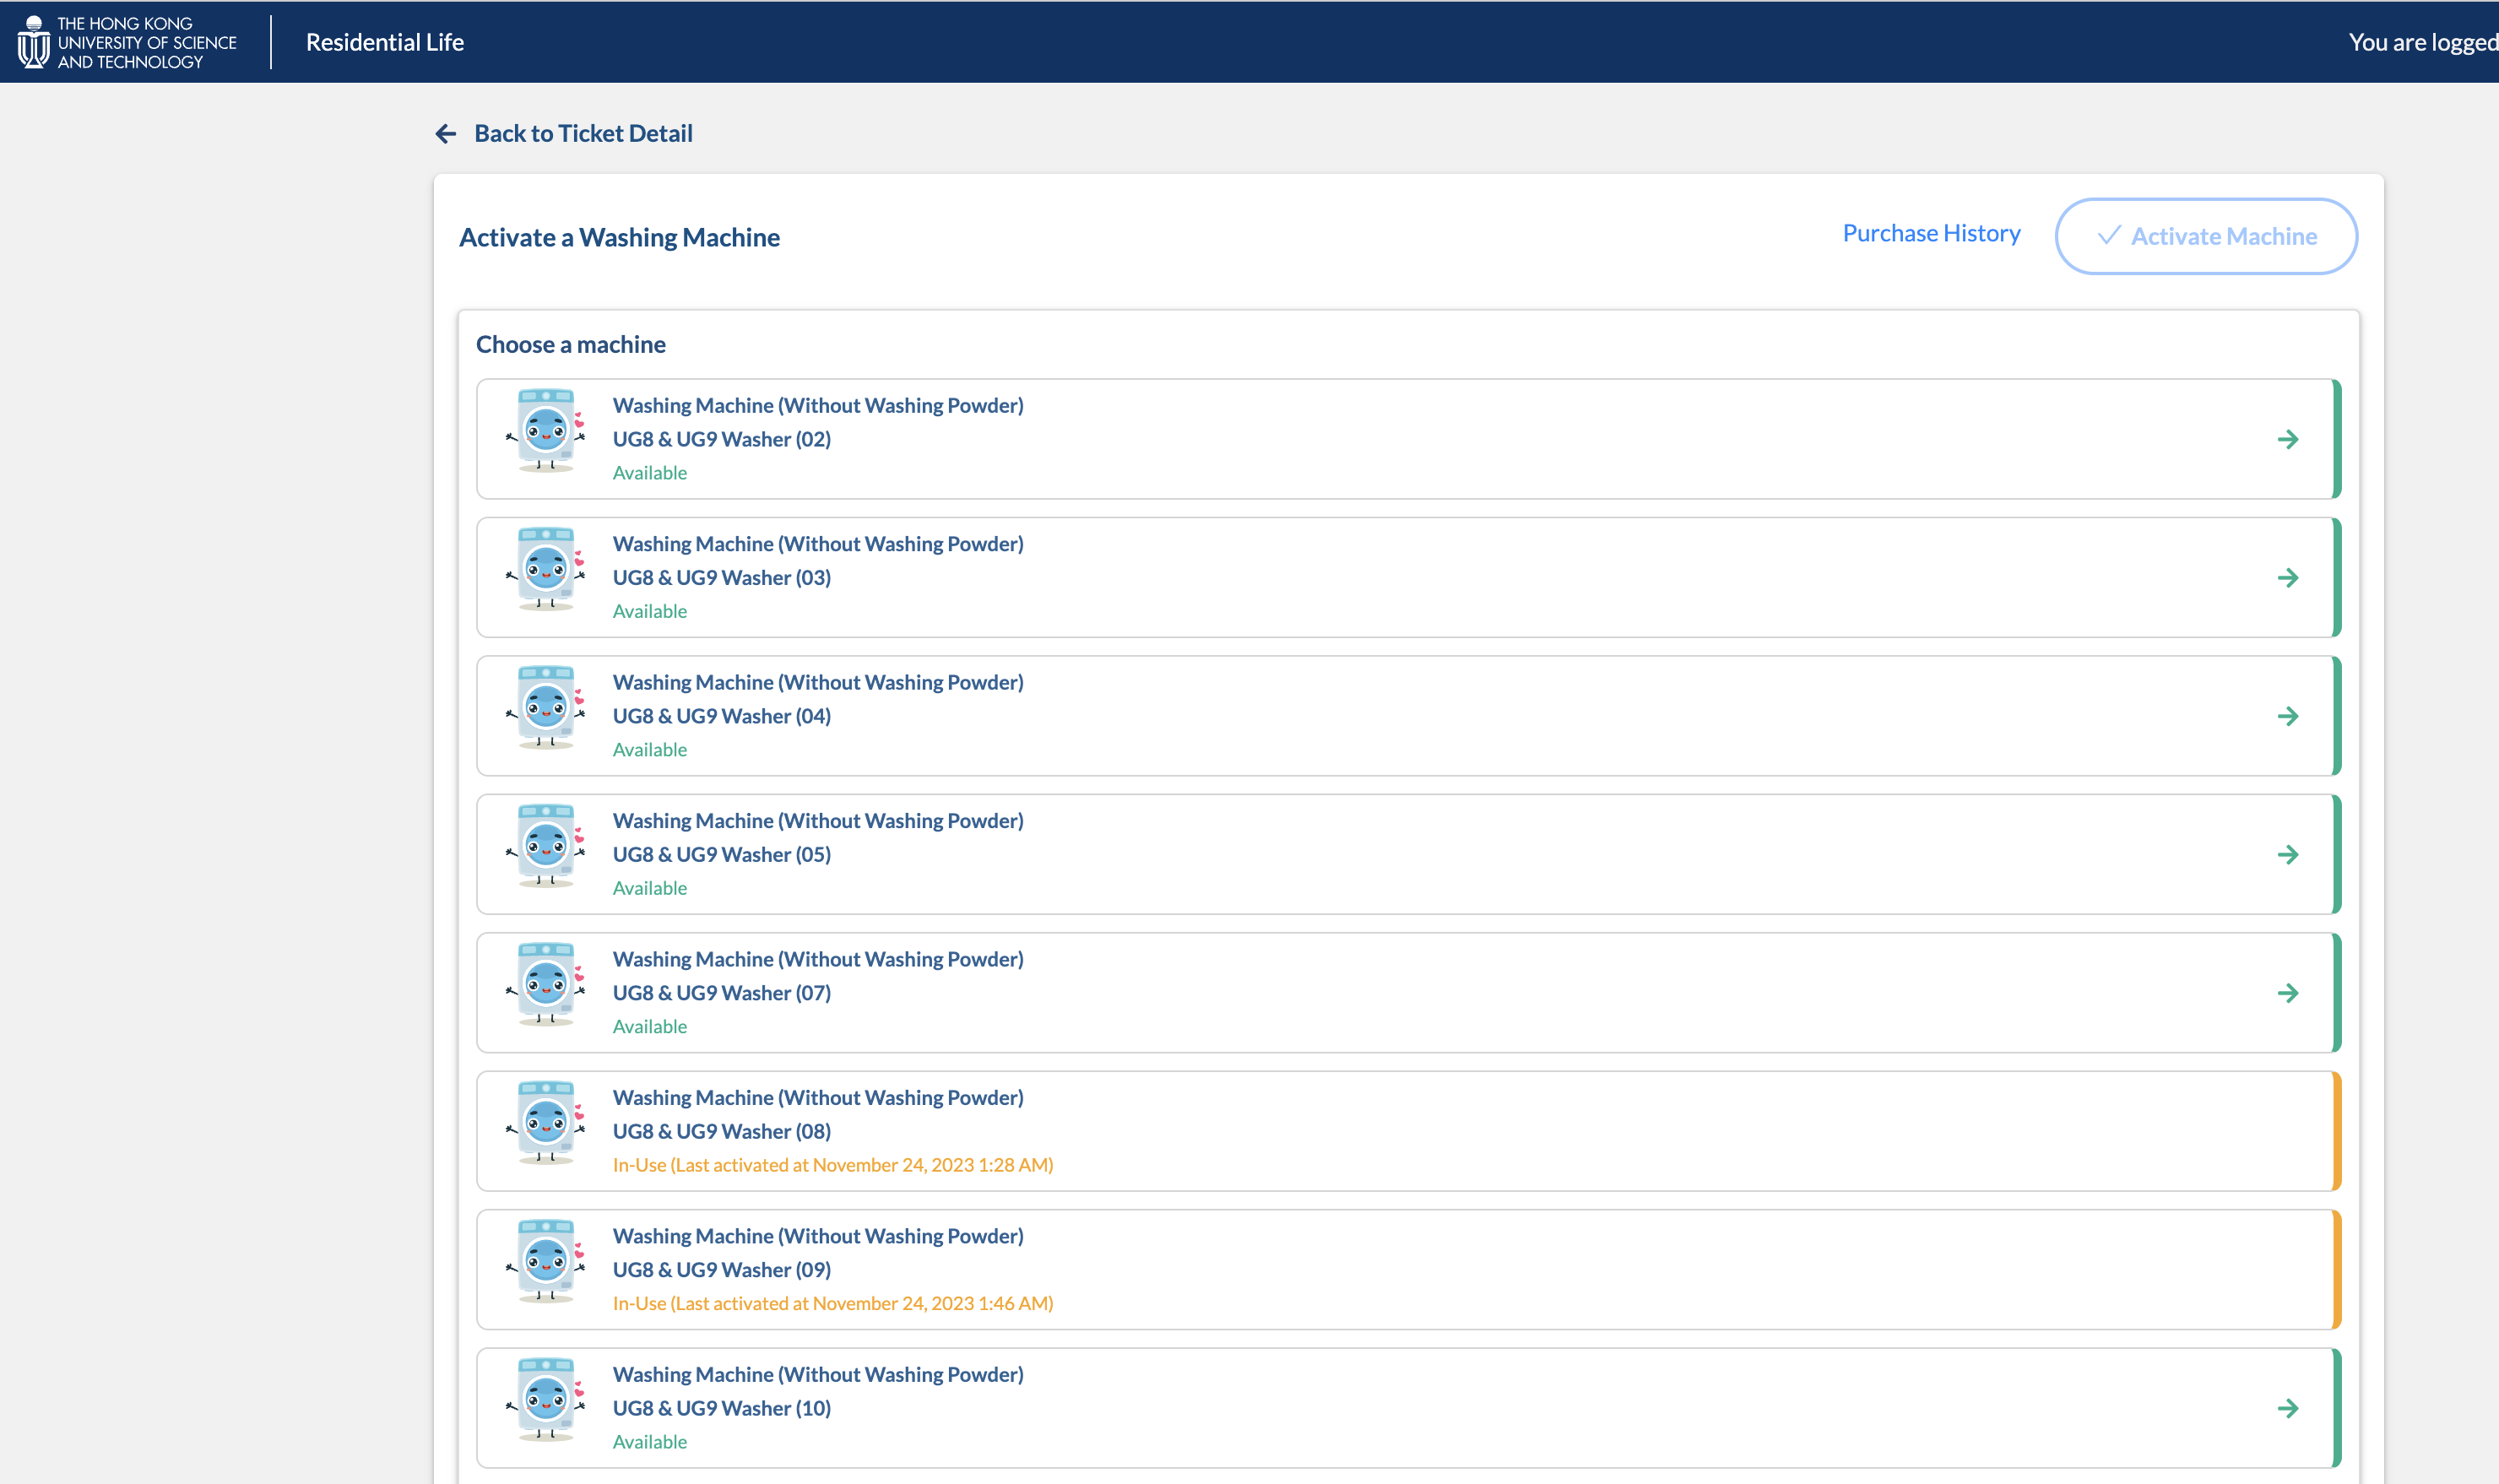Open Purchase History
This screenshot has width=2499, height=1484.
point(1930,233)
